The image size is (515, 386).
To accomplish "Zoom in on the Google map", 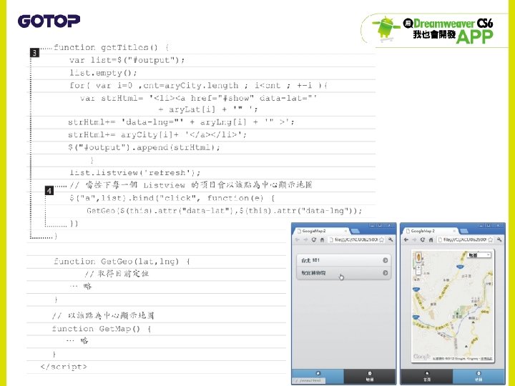I will 418,267.
